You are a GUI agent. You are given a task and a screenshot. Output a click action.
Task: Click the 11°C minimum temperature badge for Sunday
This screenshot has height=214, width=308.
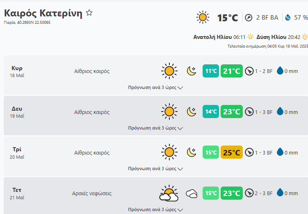[211, 71]
